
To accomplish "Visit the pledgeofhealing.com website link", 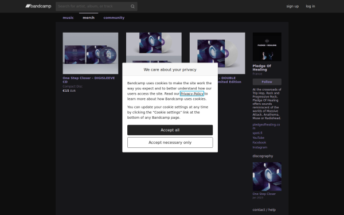I will [x=266, y=126].
